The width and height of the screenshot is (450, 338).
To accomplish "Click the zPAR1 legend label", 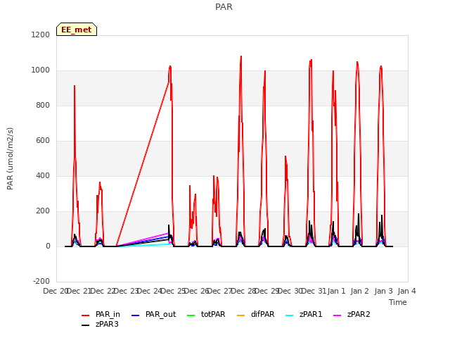I will [311, 315].
